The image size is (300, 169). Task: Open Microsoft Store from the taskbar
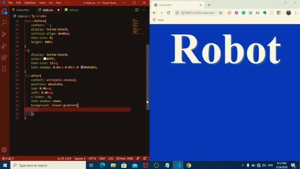124,165
